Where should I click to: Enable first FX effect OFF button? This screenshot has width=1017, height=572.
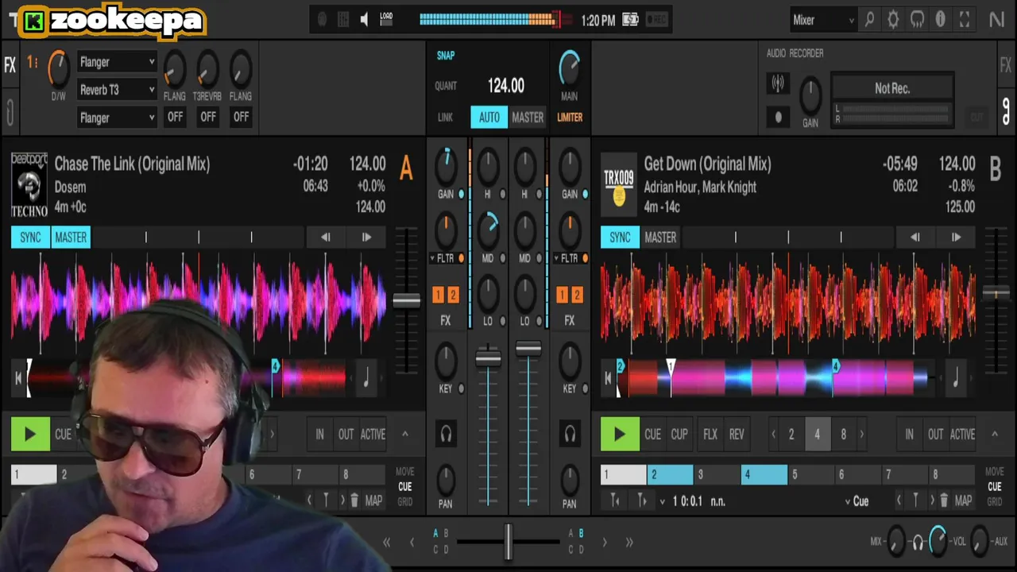[x=175, y=117]
